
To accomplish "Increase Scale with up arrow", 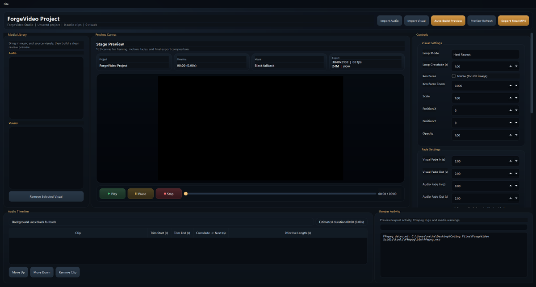I will click(x=511, y=98).
